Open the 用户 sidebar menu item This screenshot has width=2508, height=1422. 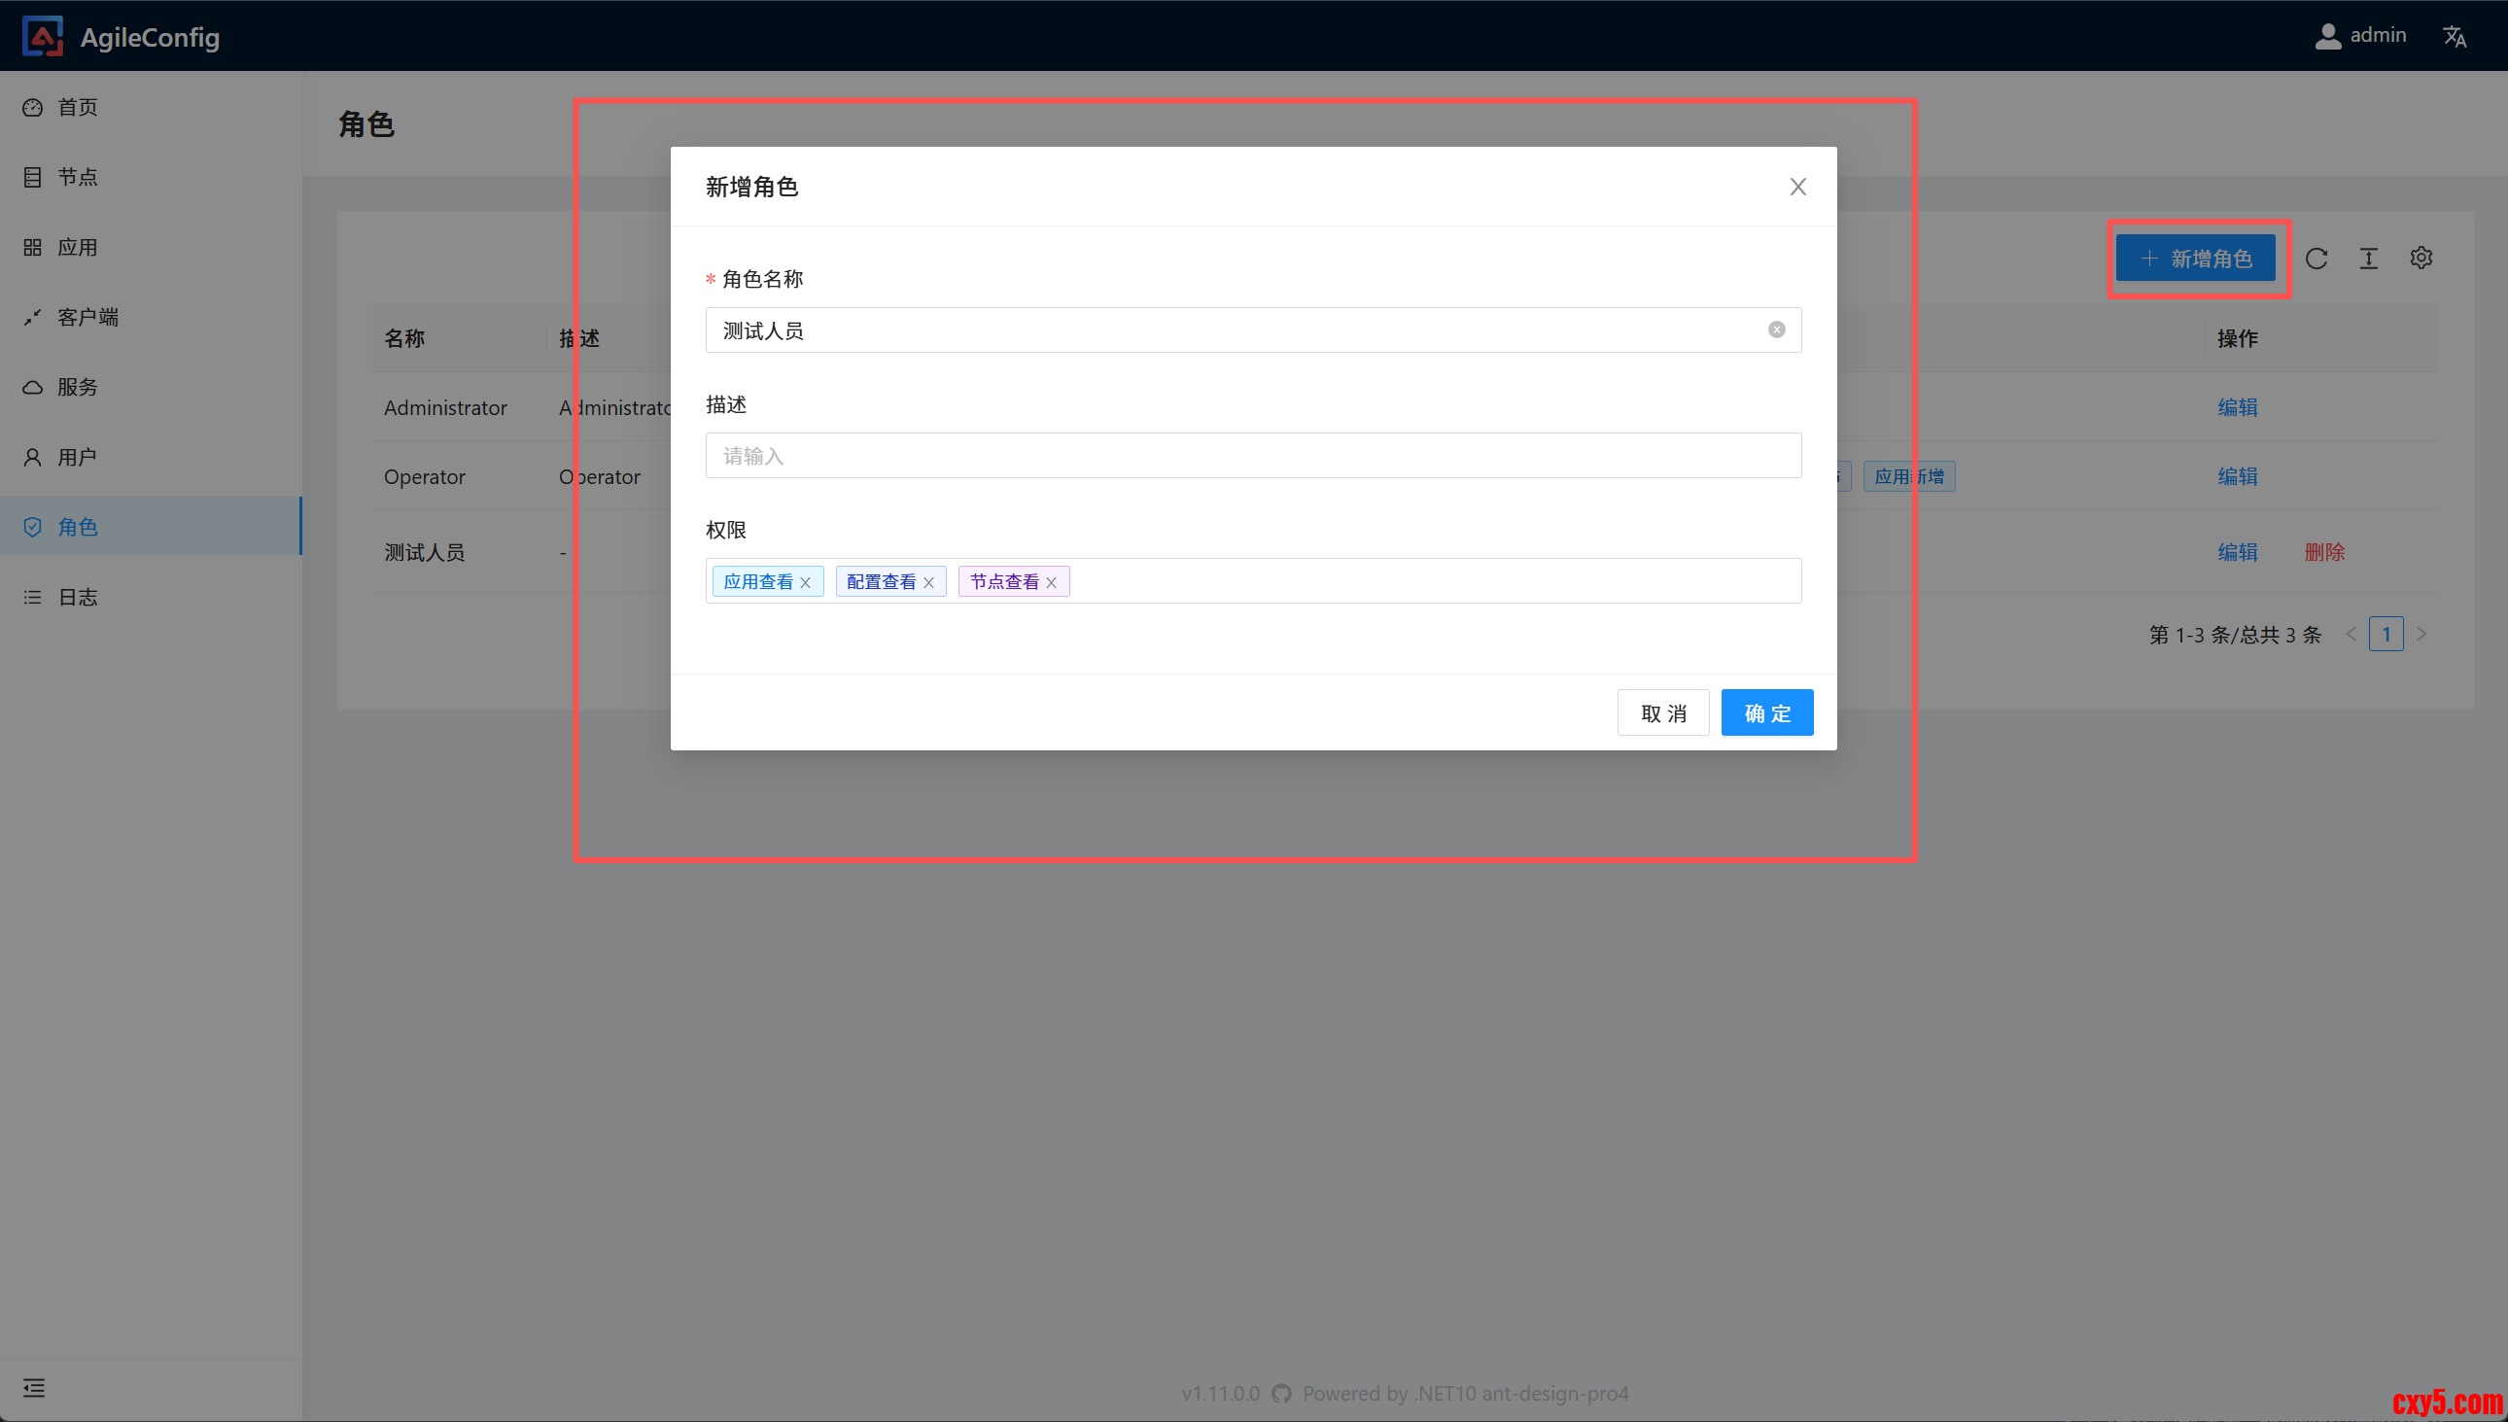[x=76, y=457]
